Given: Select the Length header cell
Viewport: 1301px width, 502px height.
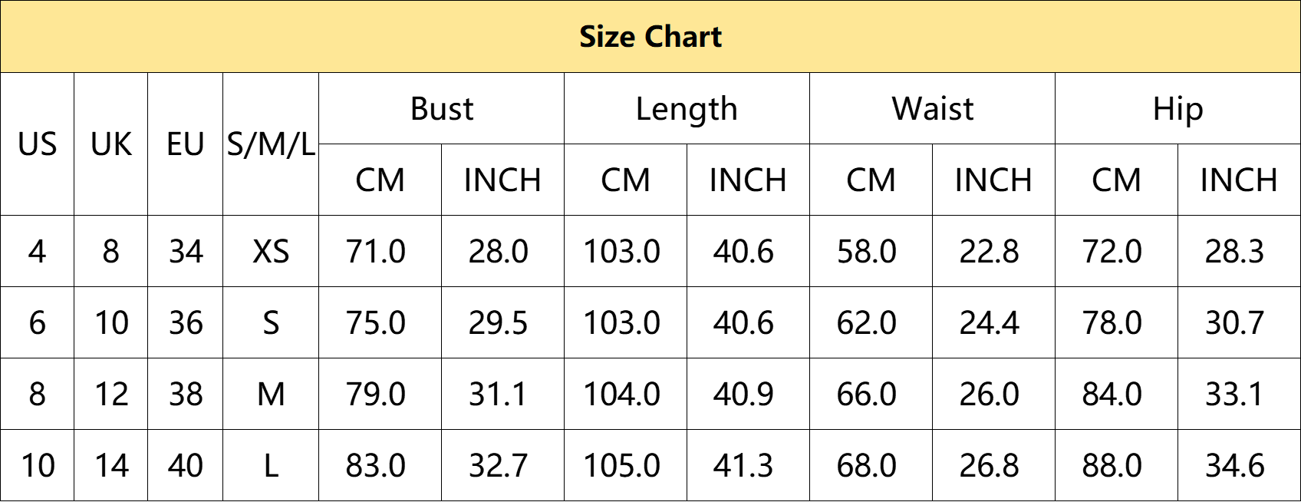Looking at the screenshot, I should click(x=687, y=109).
